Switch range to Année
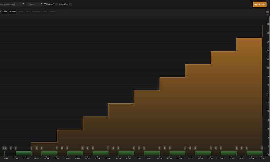The image size is (270, 162). pyautogui.click(x=52, y=12)
